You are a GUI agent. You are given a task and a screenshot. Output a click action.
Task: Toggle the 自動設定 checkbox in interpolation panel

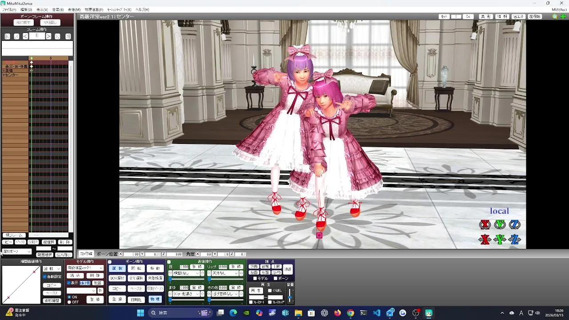click(45, 276)
